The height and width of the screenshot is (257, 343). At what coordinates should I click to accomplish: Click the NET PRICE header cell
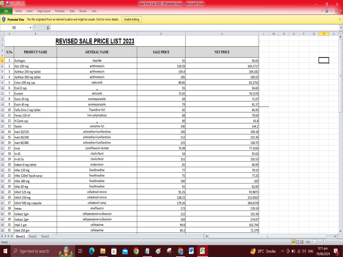222,52
